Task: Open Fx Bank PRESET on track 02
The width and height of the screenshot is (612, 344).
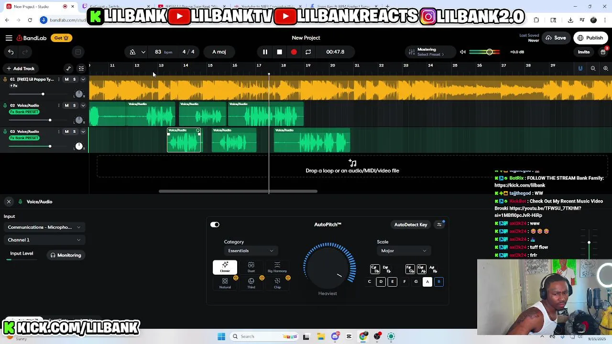Action: tap(24, 112)
